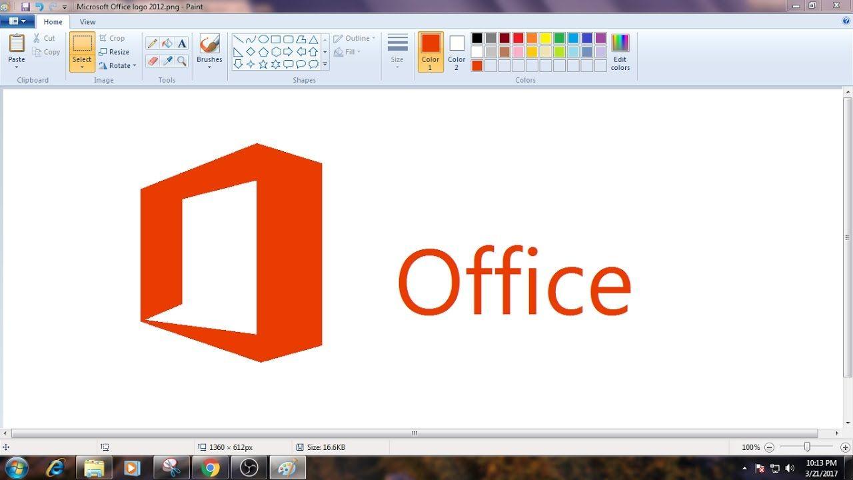Screen dimensions: 853x480
Task: Choose the Curve shape
Action: pos(251,39)
